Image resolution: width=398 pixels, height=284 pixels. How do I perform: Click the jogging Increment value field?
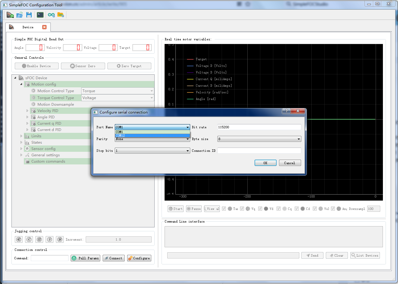(118, 239)
